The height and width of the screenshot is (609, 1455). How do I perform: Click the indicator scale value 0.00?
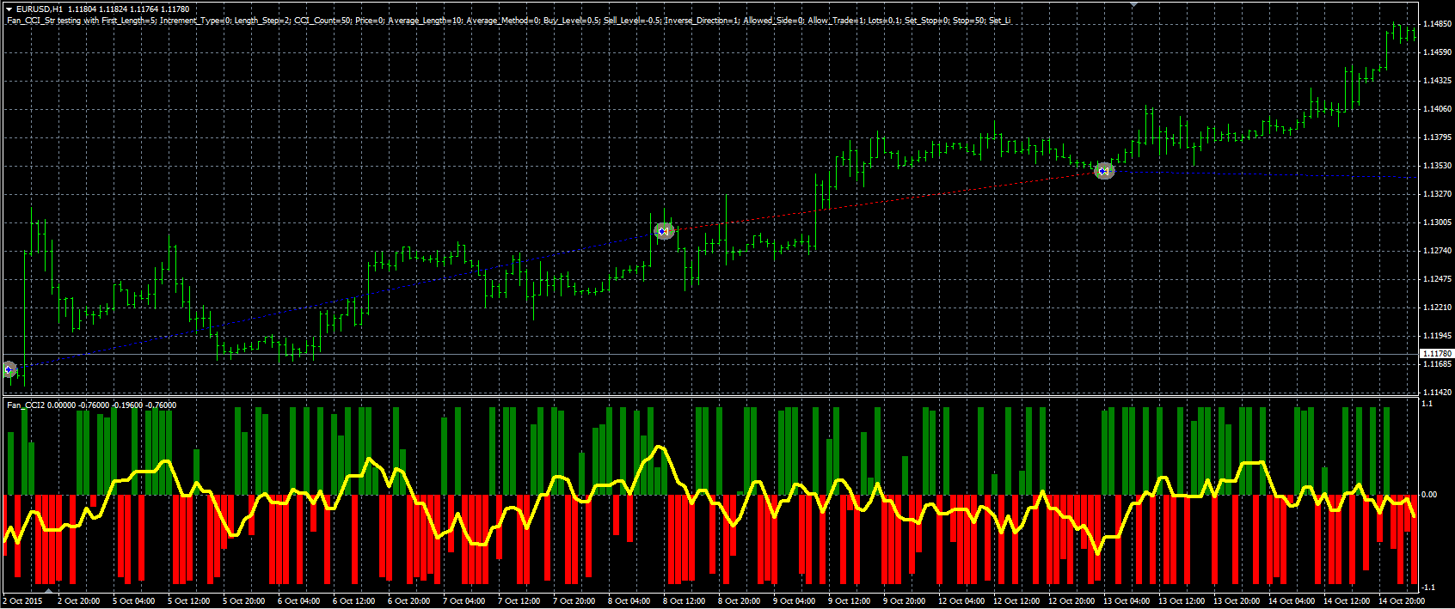pyautogui.click(x=1429, y=495)
